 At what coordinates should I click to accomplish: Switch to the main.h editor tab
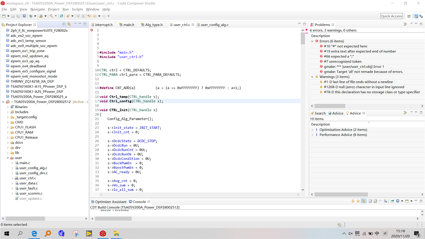point(129,25)
